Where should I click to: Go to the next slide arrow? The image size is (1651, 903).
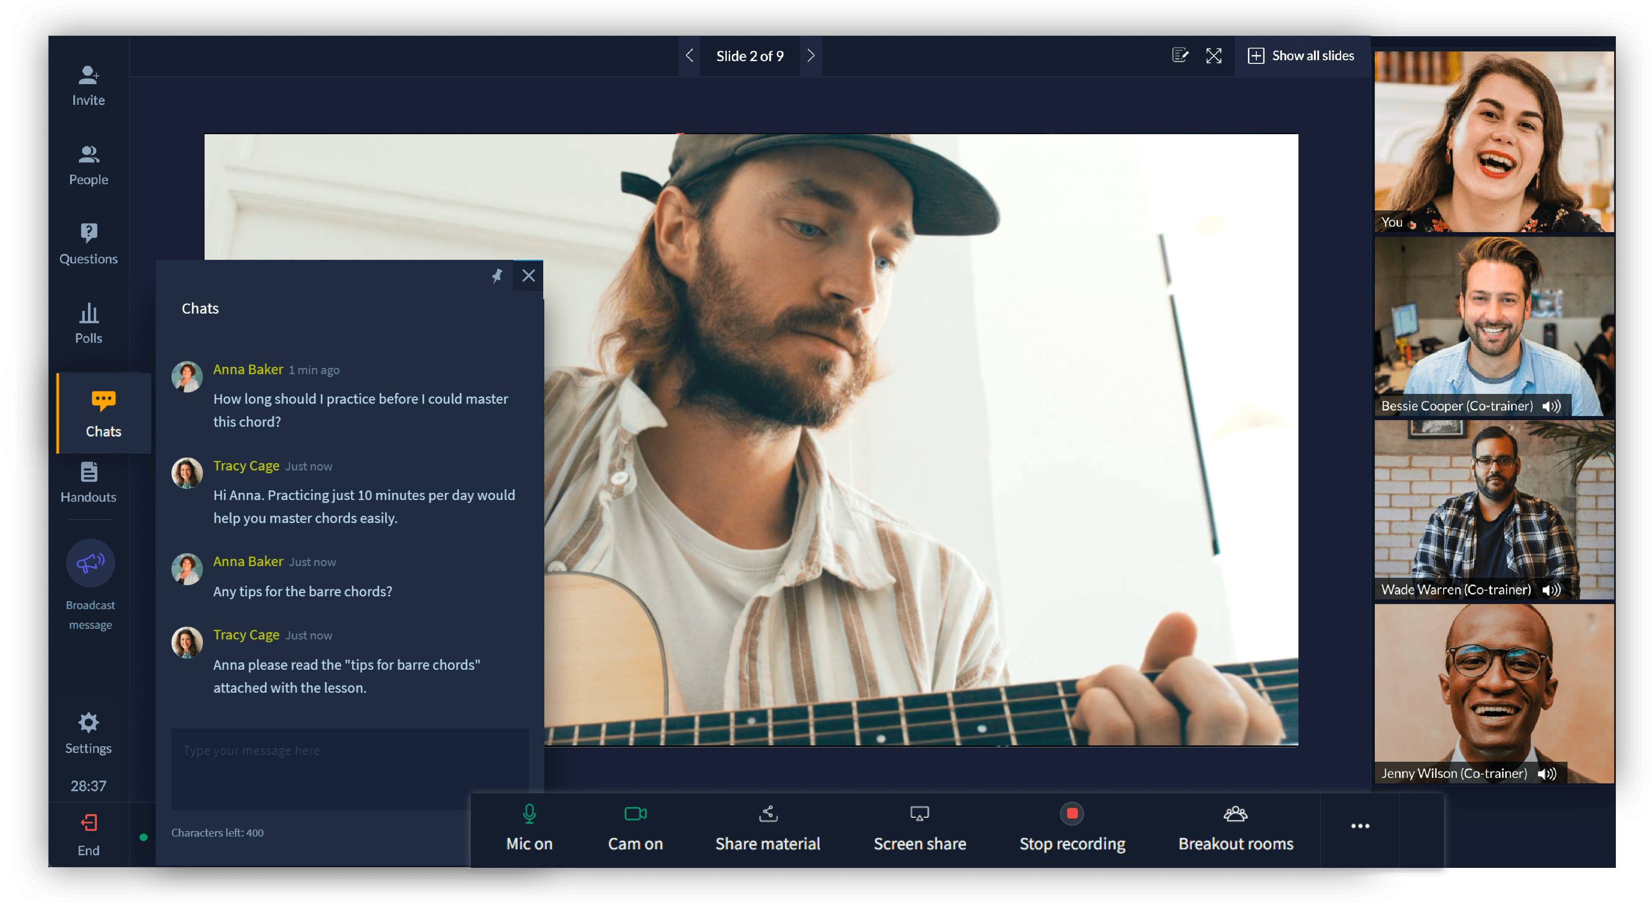coord(811,56)
